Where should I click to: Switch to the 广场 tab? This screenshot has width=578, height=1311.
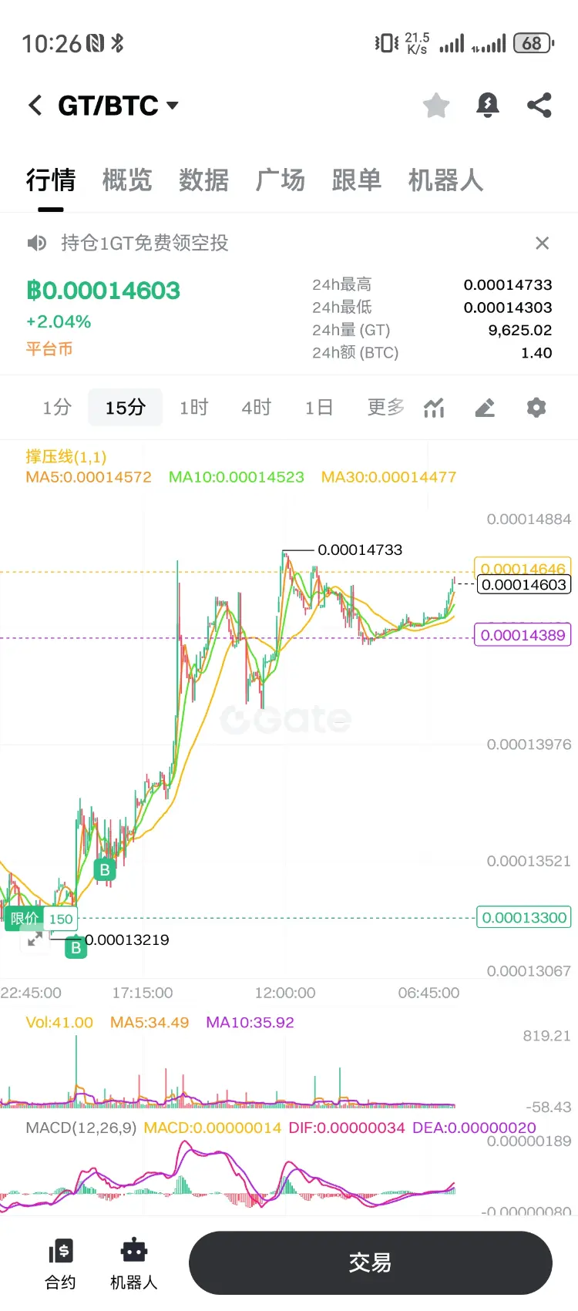click(281, 180)
